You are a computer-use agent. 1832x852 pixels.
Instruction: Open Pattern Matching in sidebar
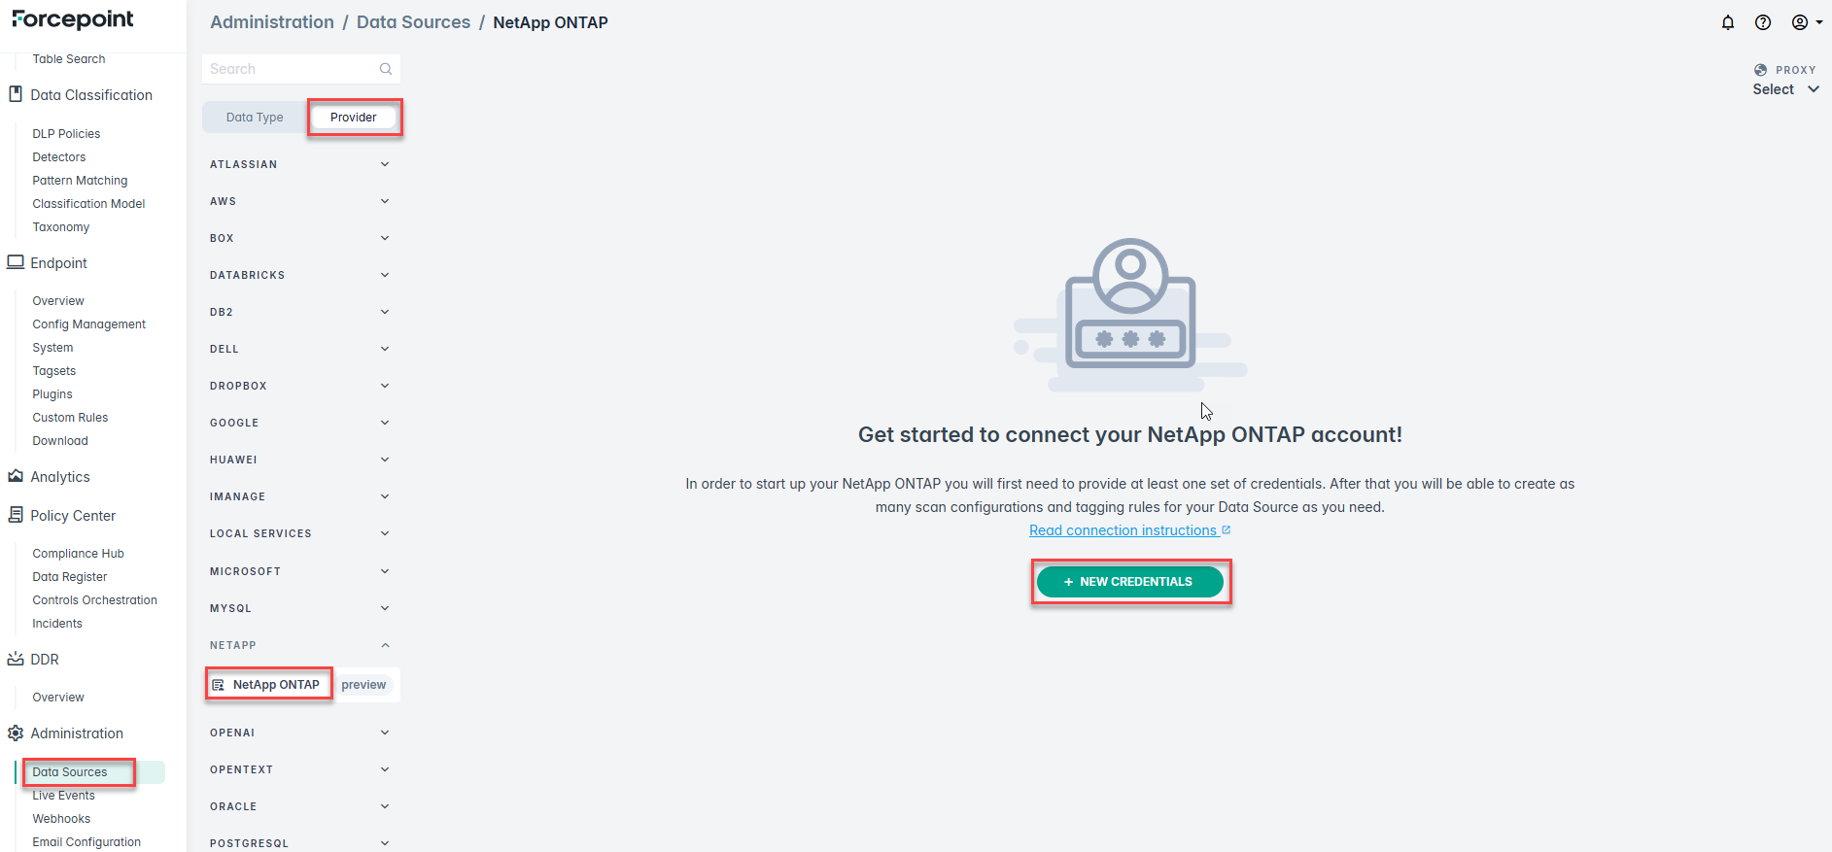coord(80,181)
